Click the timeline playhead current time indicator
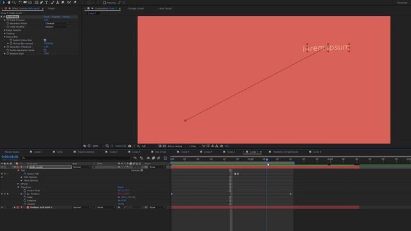Screen dimensions: 411x231 [267, 160]
